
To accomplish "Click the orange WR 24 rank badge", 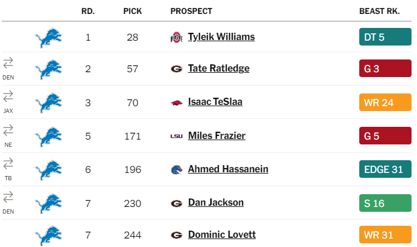I will (x=385, y=102).
